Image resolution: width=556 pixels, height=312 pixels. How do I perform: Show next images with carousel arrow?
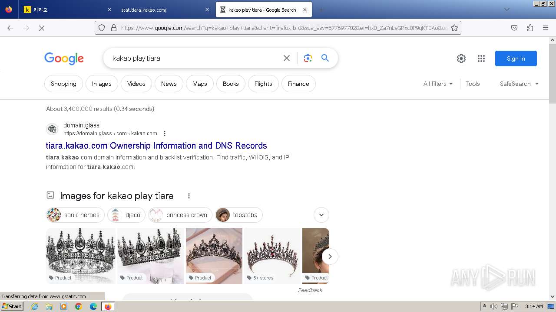[x=330, y=257]
